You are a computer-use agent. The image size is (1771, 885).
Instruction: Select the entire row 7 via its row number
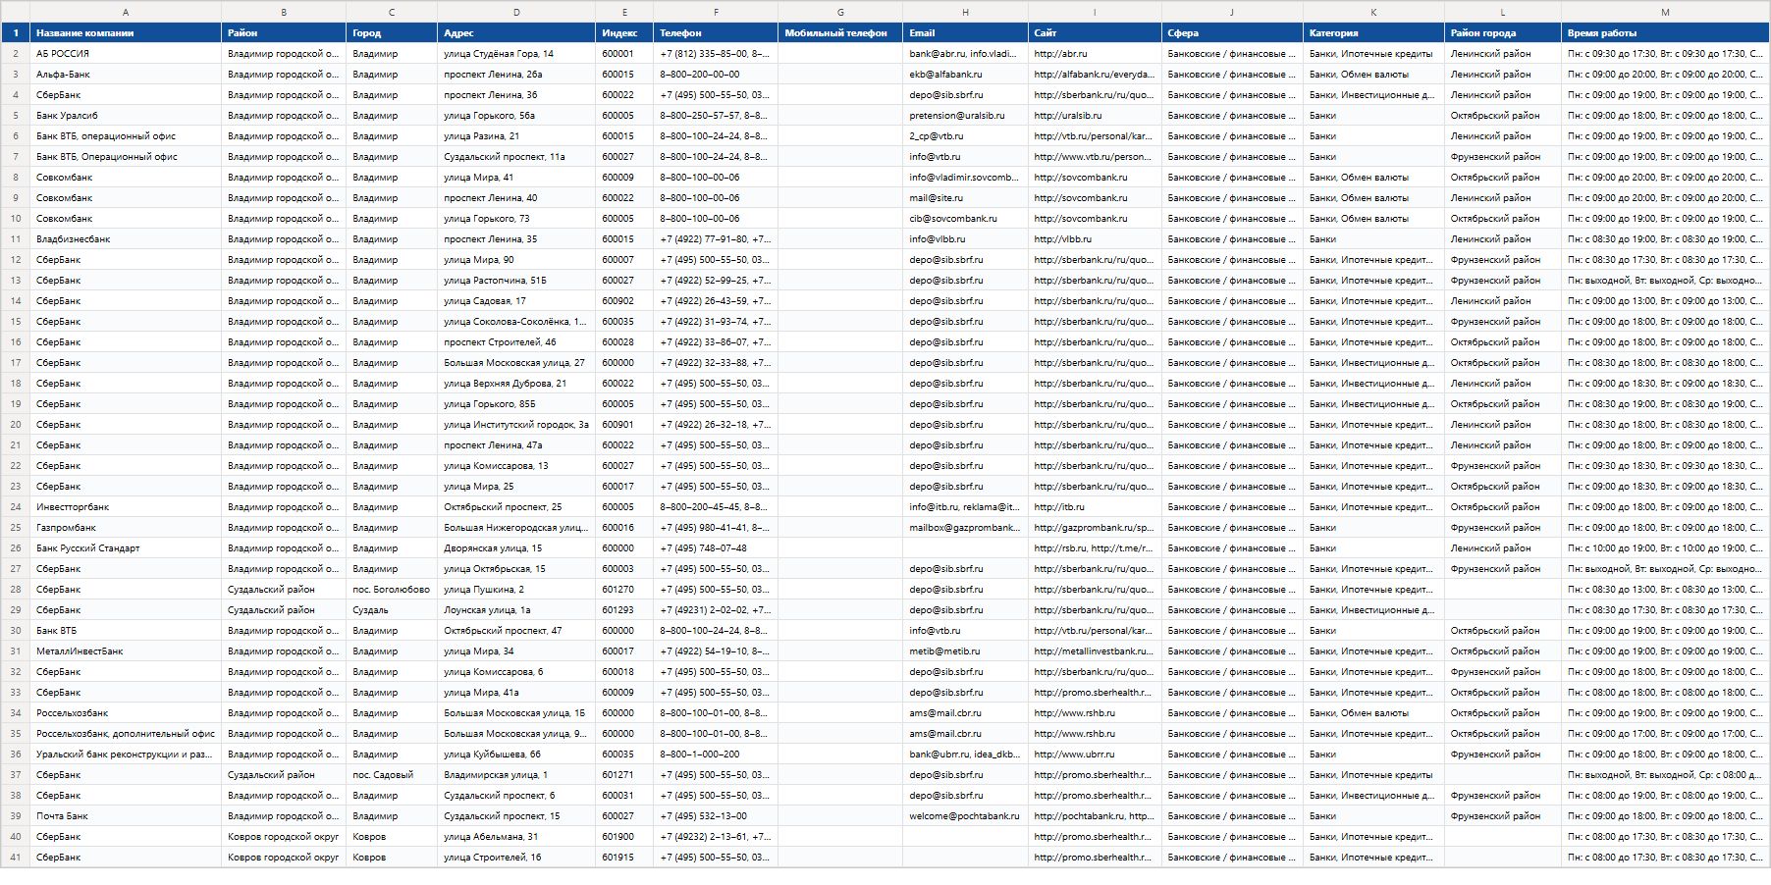16,157
